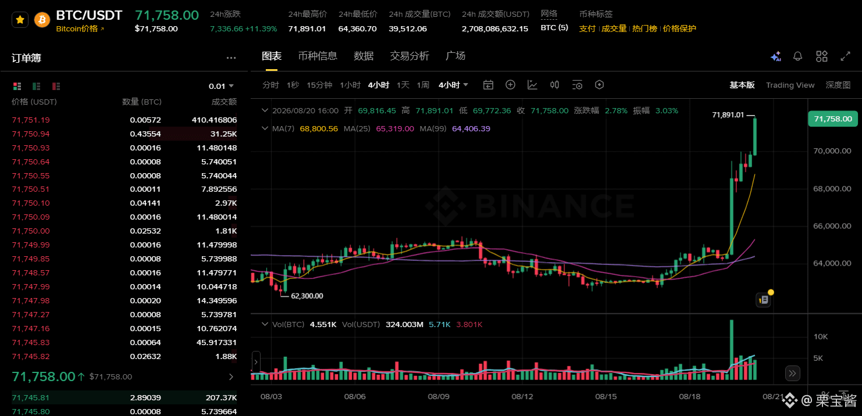Open the arrow beside $71,758.00 in order book

231,376
